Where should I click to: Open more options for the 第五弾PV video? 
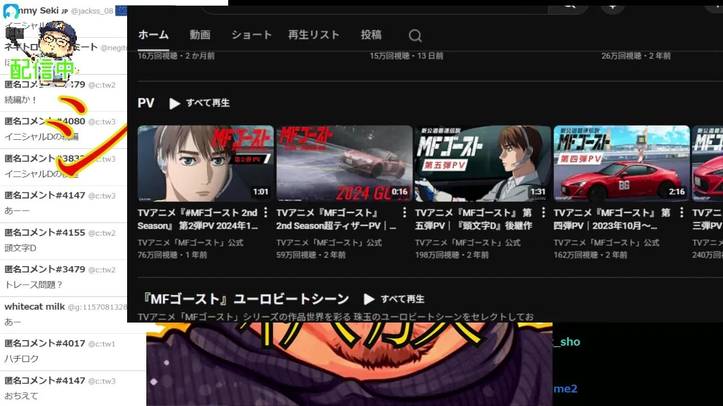pos(543,213)
